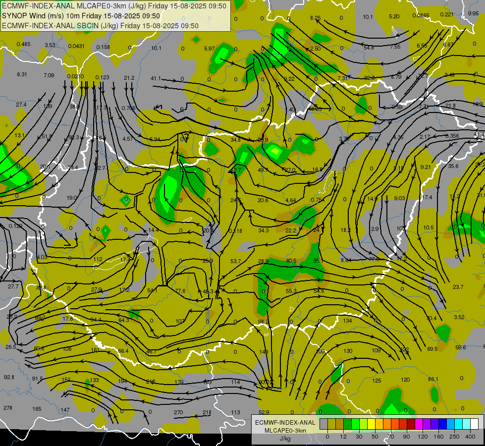Click the map value '41.1'
The image size is (485, 446).
[156, 79]
